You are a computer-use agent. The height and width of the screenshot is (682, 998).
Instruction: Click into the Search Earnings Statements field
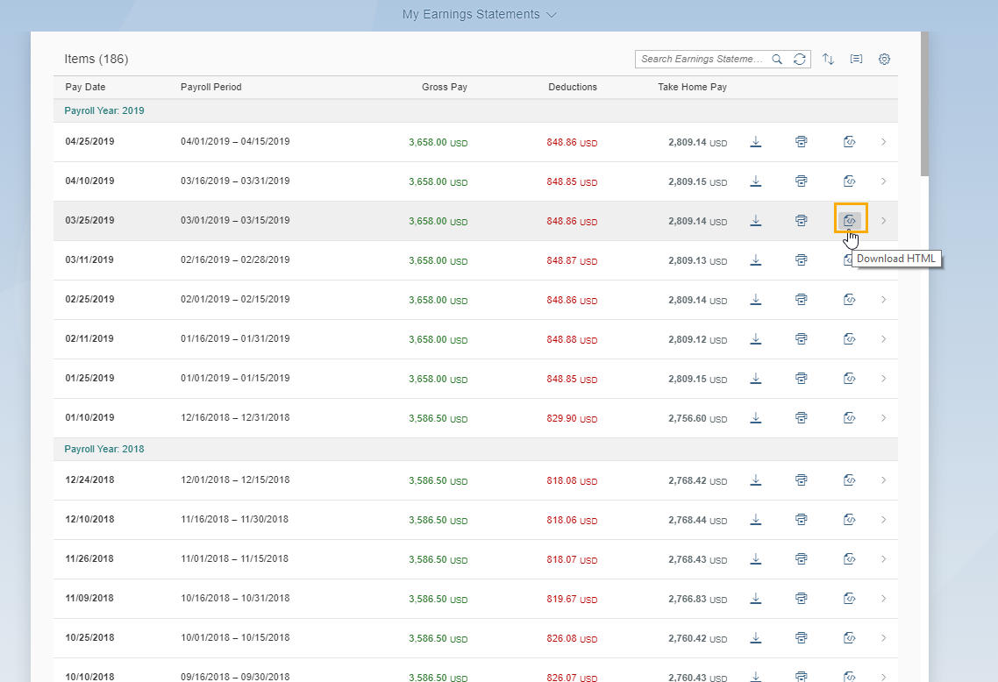(702, 60)
